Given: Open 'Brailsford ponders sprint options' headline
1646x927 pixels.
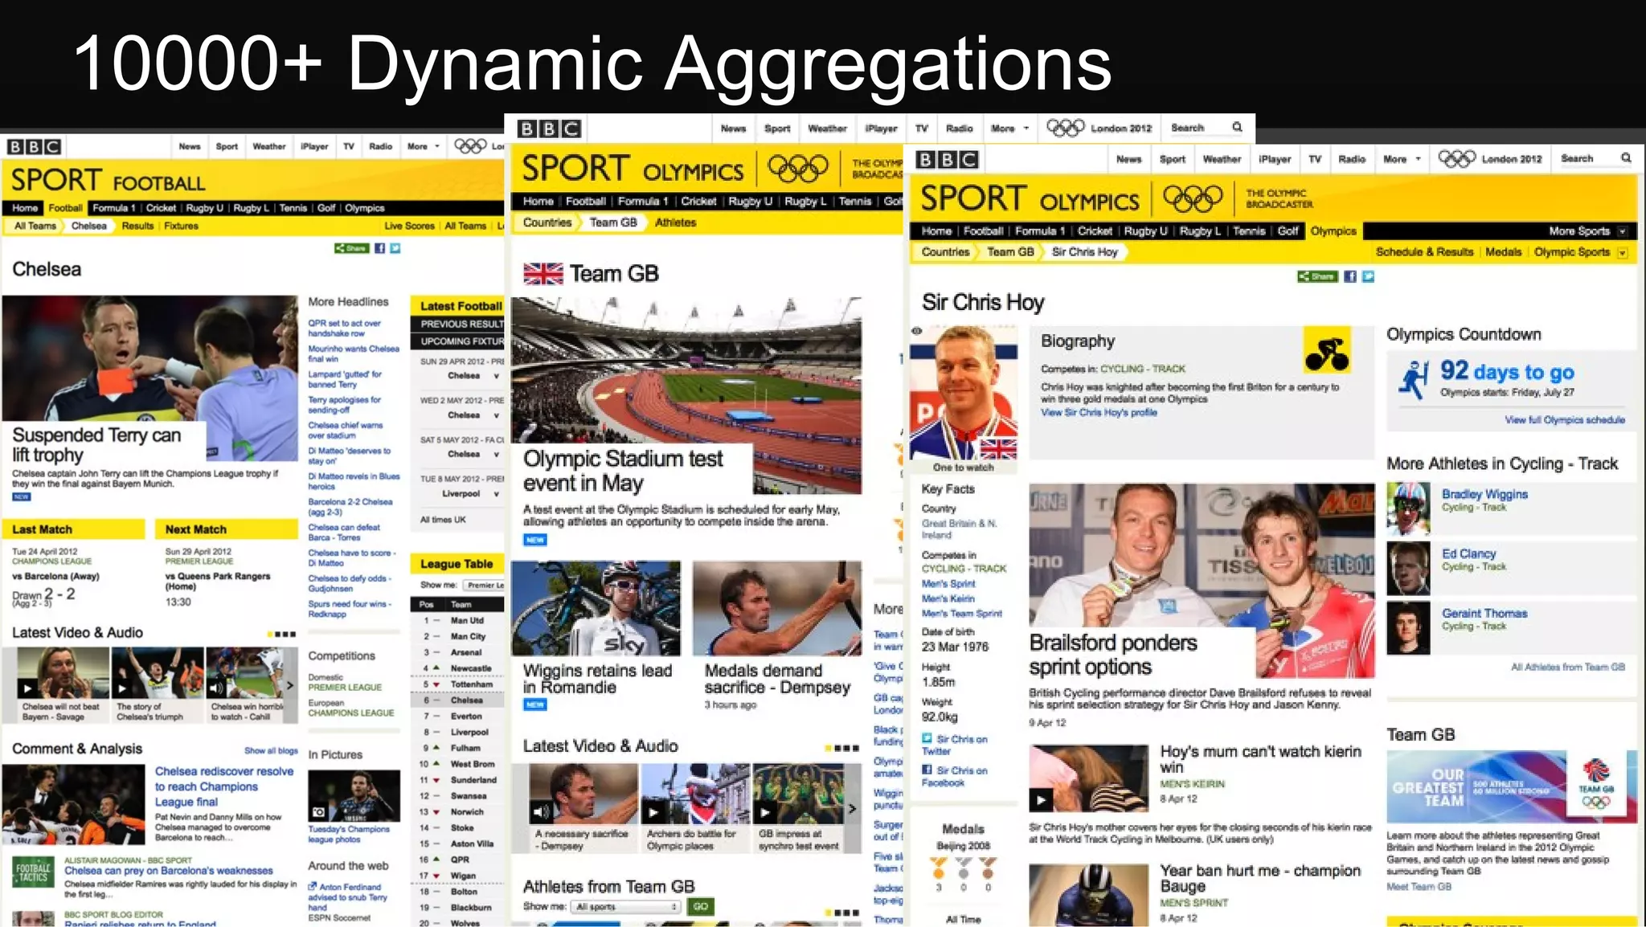Looking at the screenshot, I should pos(1113,655).
